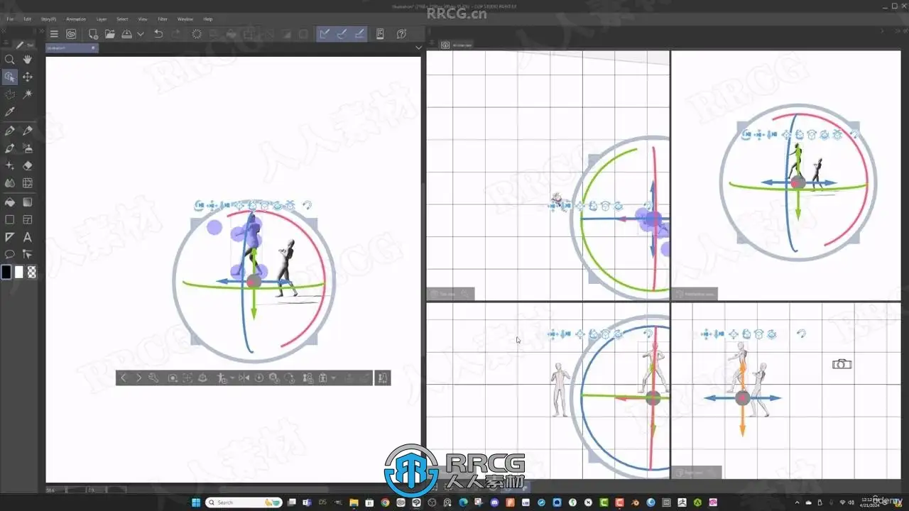Click the Undo arrow
The width and height of the screenshot is (909, 511).
click(x=158, y=34)
